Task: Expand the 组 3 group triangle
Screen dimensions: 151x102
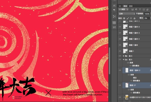Action: coord(124,56)
